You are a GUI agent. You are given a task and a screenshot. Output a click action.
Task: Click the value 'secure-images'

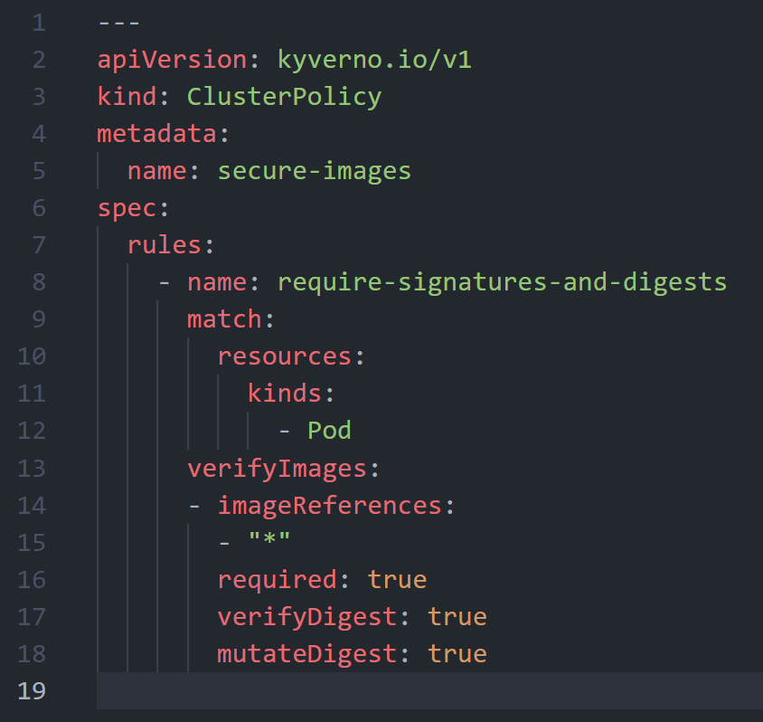315,171
